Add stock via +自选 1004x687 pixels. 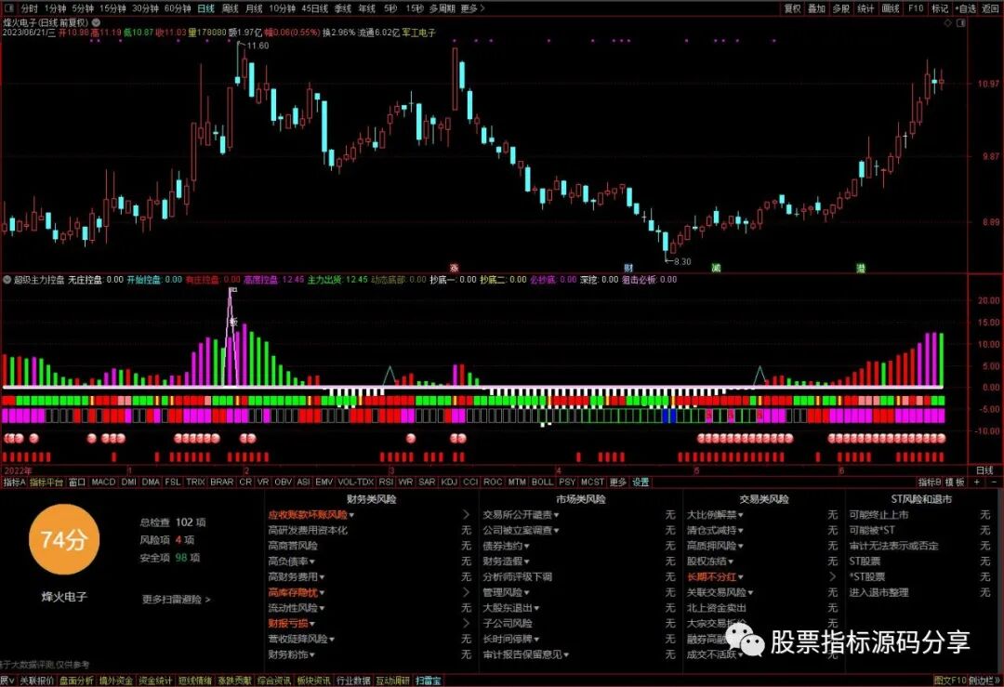[966, 8]
